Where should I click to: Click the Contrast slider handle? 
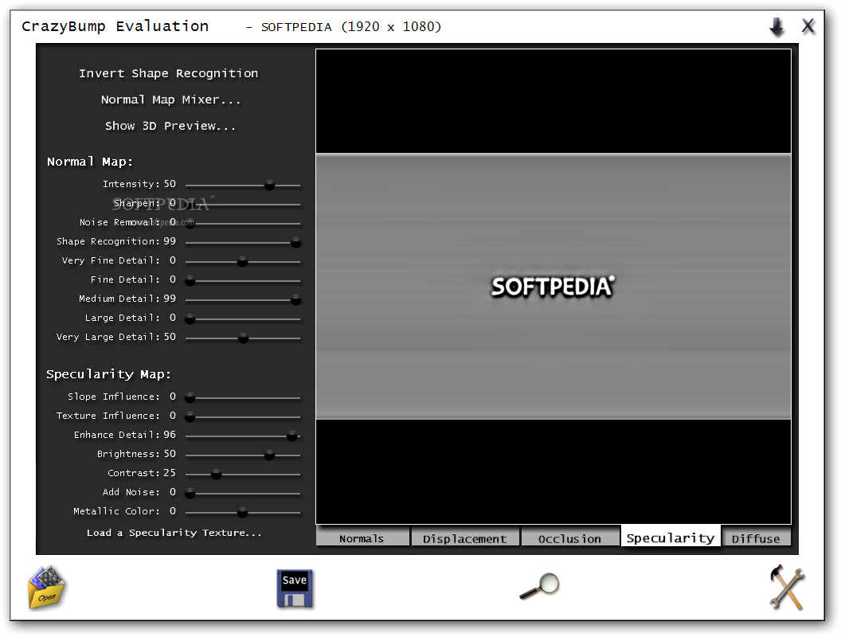click(216, 475)
